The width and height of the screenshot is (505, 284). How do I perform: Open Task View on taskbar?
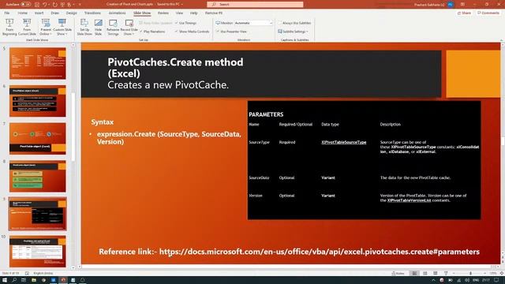24,280
